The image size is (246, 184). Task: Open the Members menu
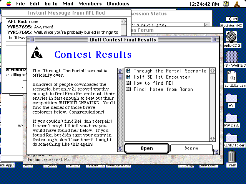(x=90, y=3)
